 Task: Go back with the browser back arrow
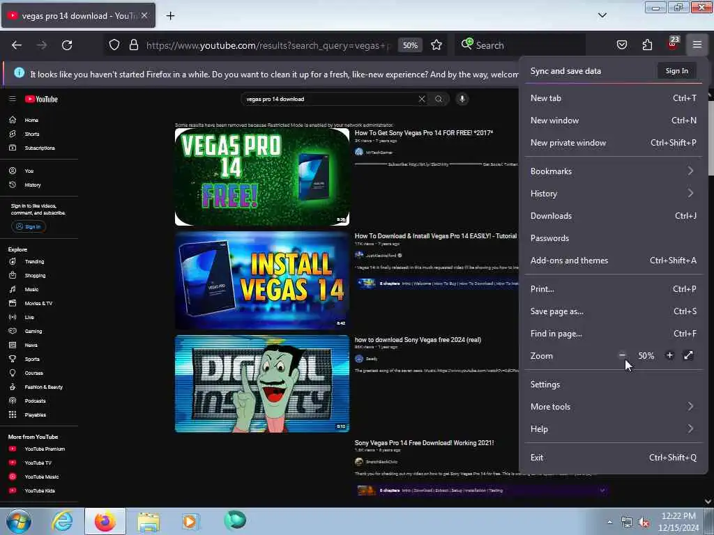(17, 45)
